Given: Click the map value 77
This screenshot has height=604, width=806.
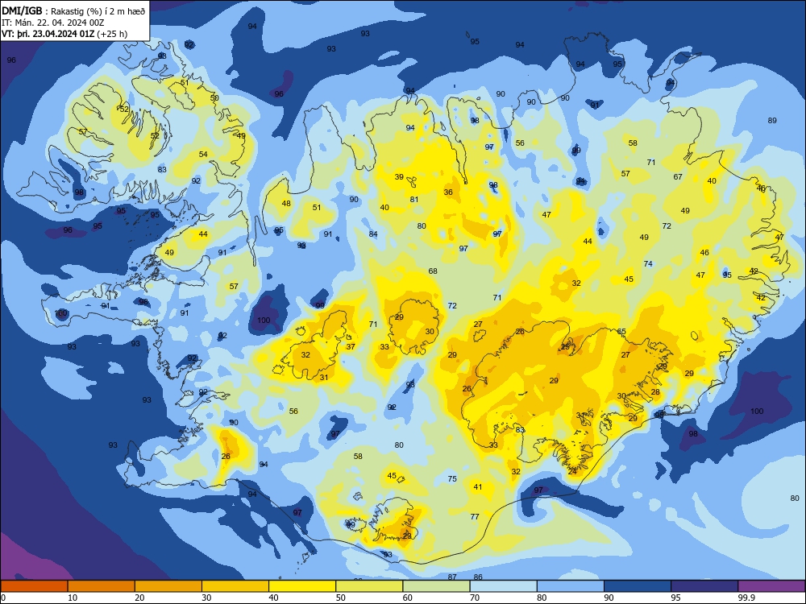Looking at the screenshot, I should coord(475,517).
